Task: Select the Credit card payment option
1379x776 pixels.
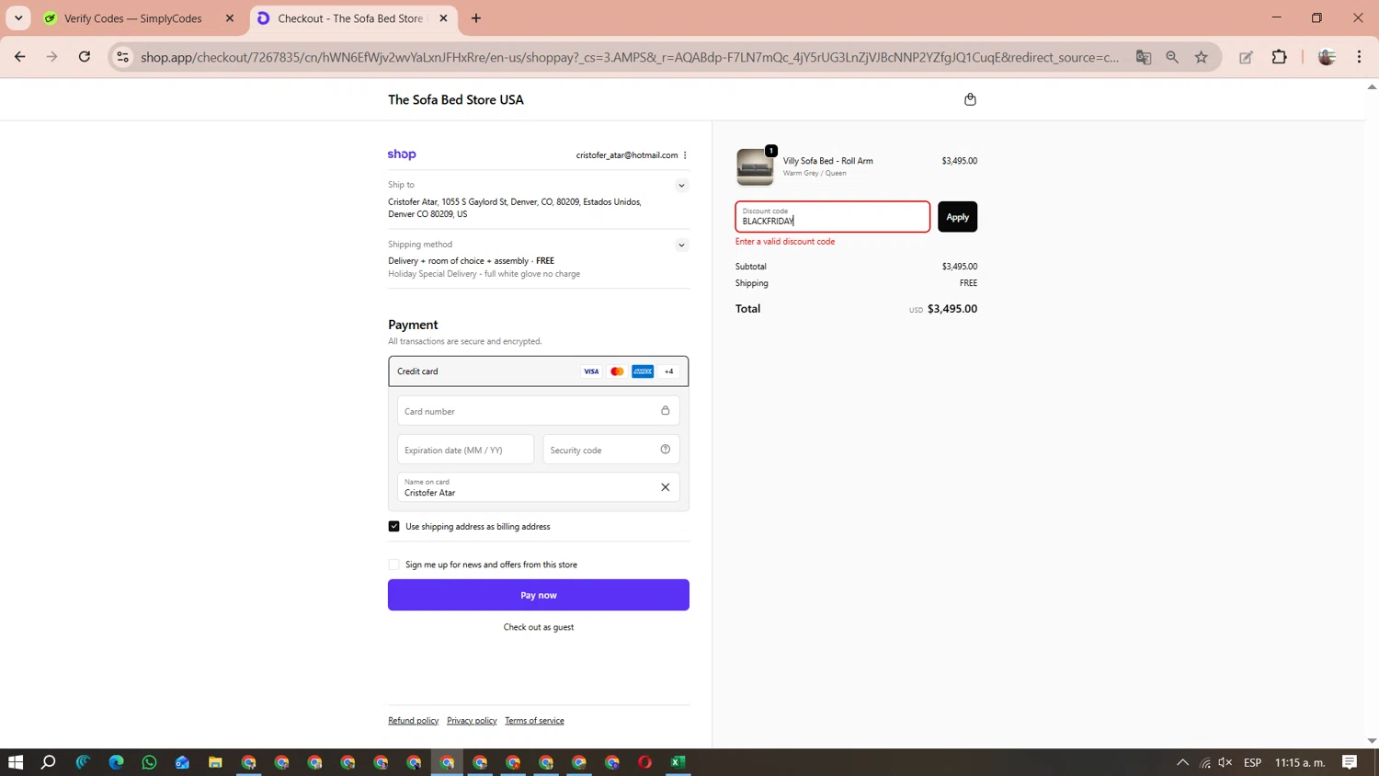Action: click(539, 371)
